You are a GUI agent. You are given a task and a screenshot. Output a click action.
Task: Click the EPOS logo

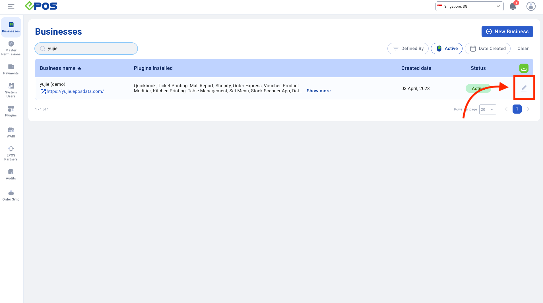point(41,6)
